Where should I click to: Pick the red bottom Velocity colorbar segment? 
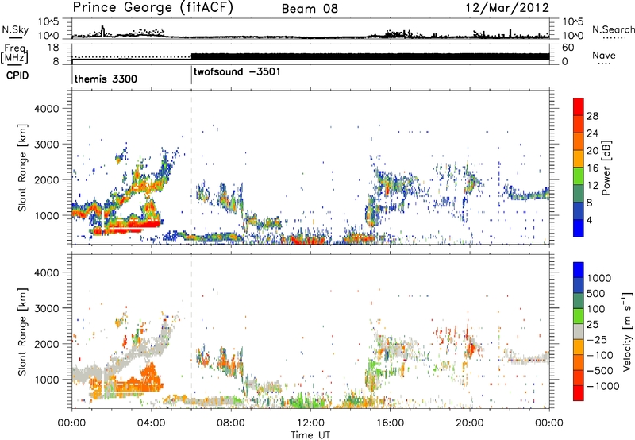pyautogui.click(x=579, y=393)
